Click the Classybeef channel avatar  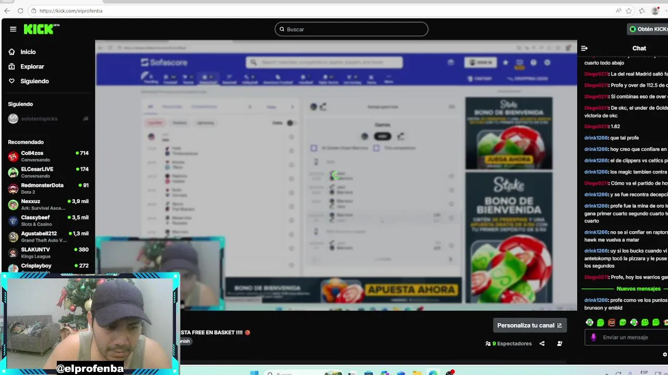(13, 221)
